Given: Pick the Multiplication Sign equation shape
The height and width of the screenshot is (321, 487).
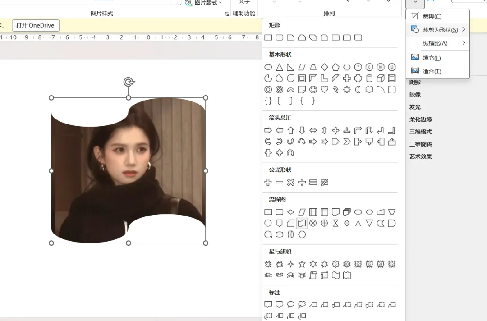Looking at the screenshot, I should click(x=291, y=182).
